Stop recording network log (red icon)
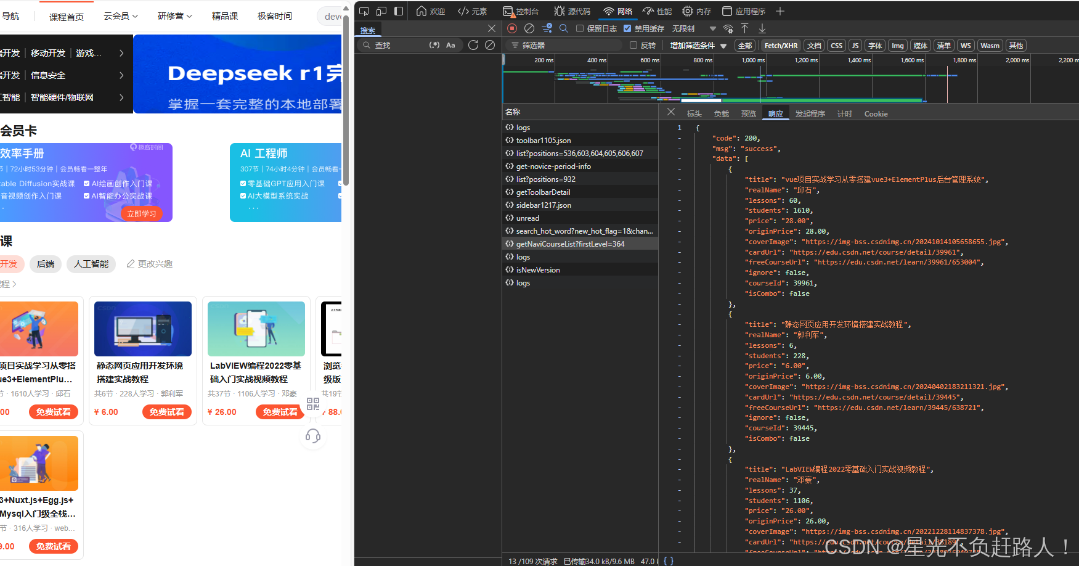 (512, 28)
